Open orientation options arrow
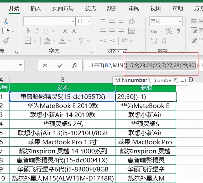The width and height of the screenshot is (203, 183). (x=131, y=41)
